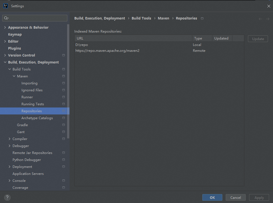Click project-level icon beside Maven

pos(63,76)
